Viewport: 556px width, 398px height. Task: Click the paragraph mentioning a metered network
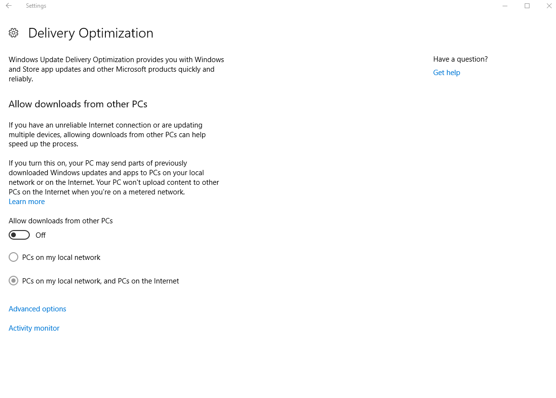point(114,178)
